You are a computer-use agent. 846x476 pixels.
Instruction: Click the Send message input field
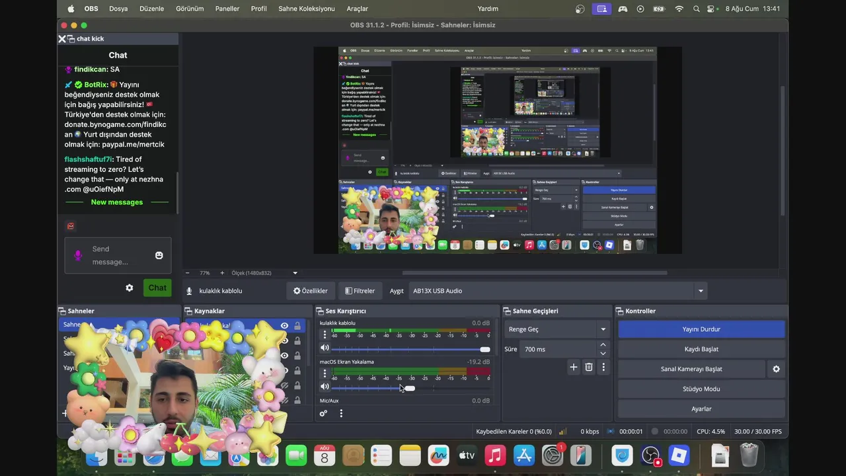(x=118, y=255)
